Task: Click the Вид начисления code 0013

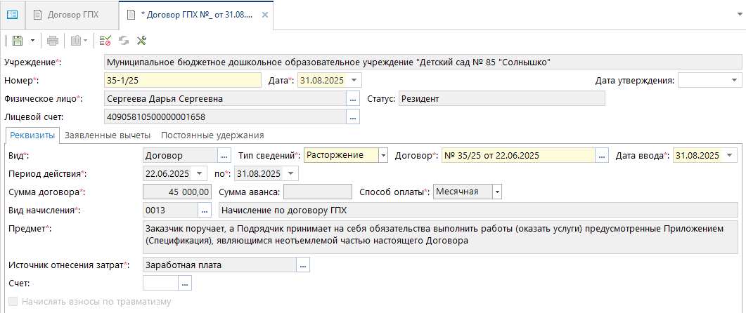Action: (170, 210)
